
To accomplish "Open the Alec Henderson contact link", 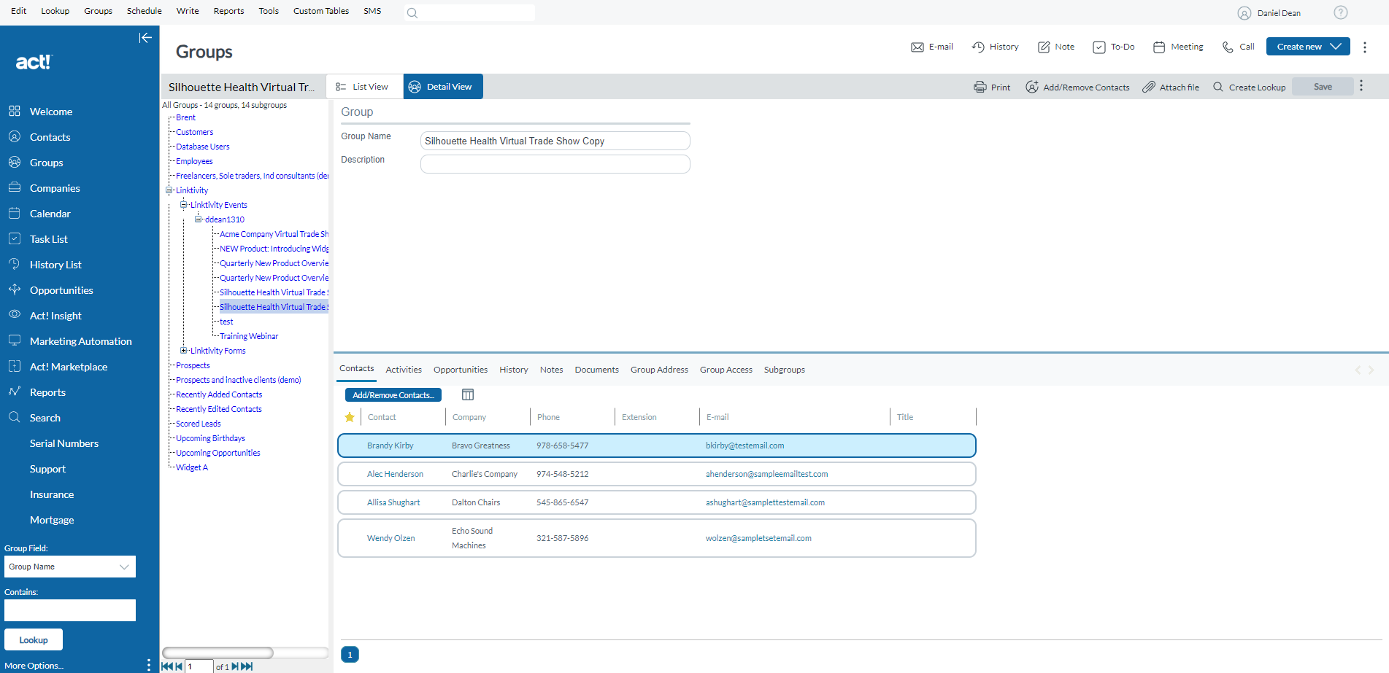I will coord(395,474).
